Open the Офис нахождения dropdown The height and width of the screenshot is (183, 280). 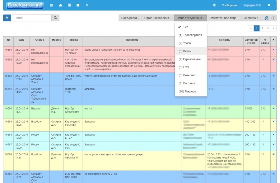158,18
